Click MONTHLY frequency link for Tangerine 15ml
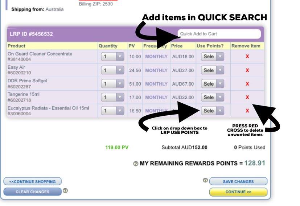This screenshot has height=206, width=300. 156,97
